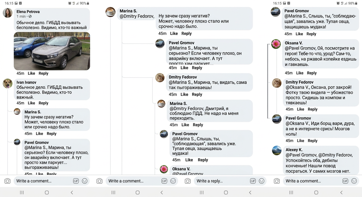This screenshot has width=362, height=197.
Task: Open emoji smiley in the 98% battery screen
Action: click(x=354, y=181)
